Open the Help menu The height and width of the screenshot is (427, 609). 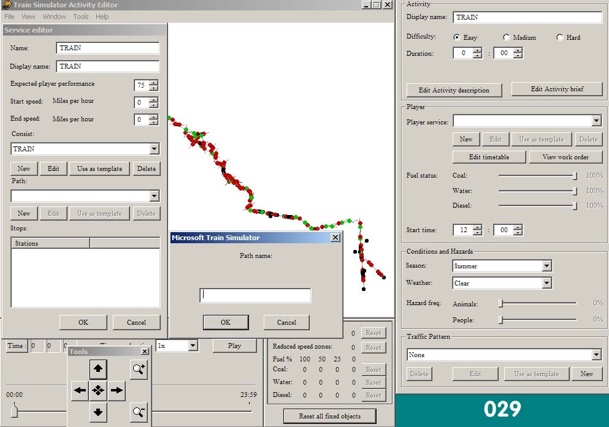point(102,17)
